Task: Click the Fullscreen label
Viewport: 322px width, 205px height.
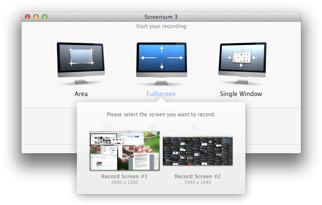Action: click(161, 94)
